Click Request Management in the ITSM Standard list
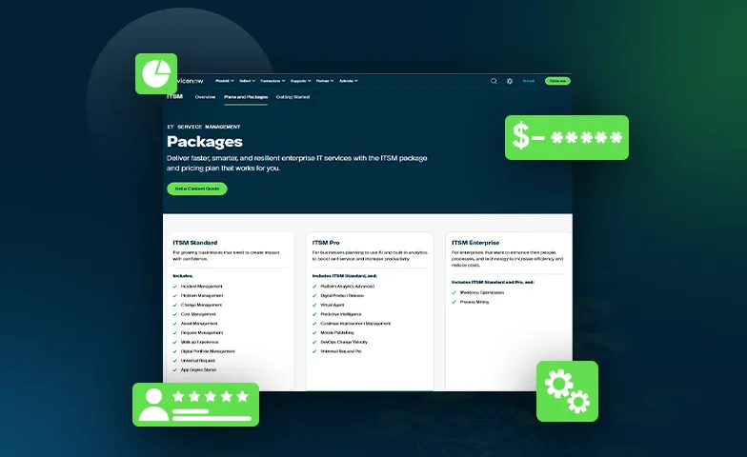 pyautogui.click(x=202, y=333)
